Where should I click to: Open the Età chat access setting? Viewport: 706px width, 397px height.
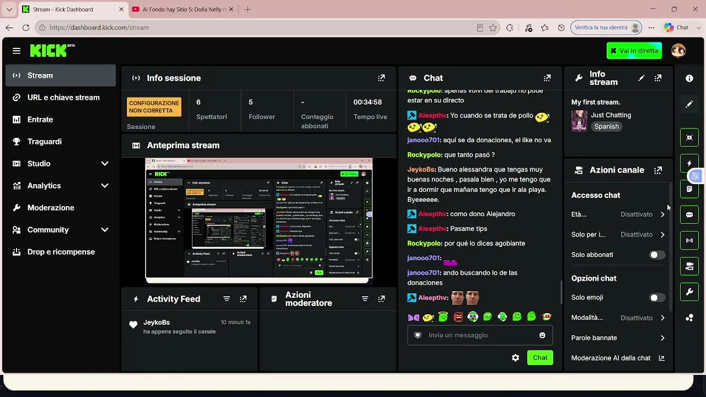[x=618, y=214]
